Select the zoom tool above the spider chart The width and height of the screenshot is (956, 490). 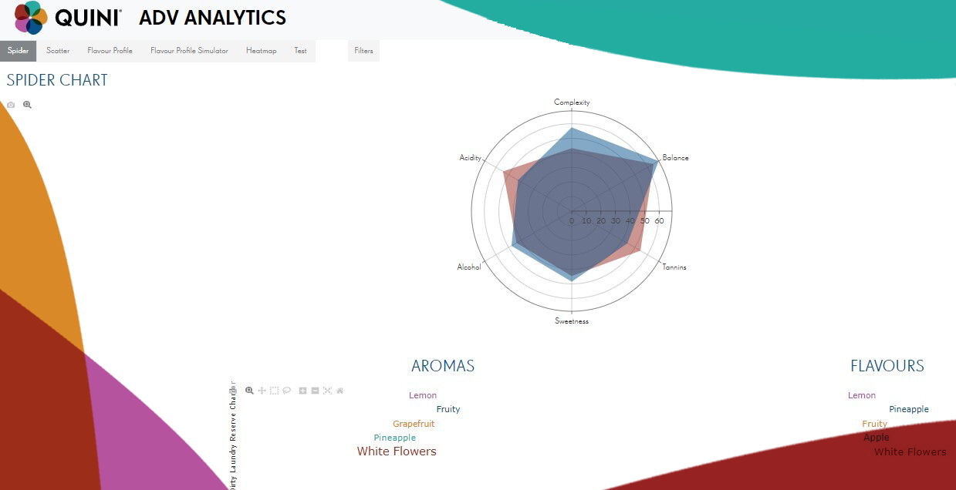click(x=27, y=105)
